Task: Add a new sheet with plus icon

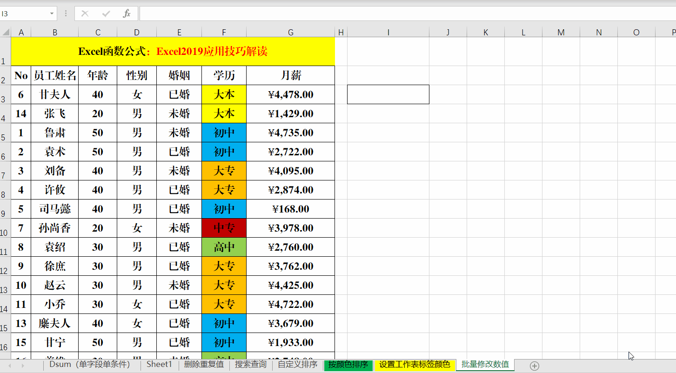Action: click(x=535, y=366)
